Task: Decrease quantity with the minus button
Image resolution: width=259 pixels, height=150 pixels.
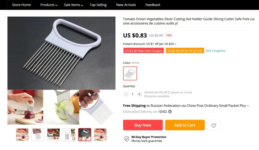Action: [126, 94]
